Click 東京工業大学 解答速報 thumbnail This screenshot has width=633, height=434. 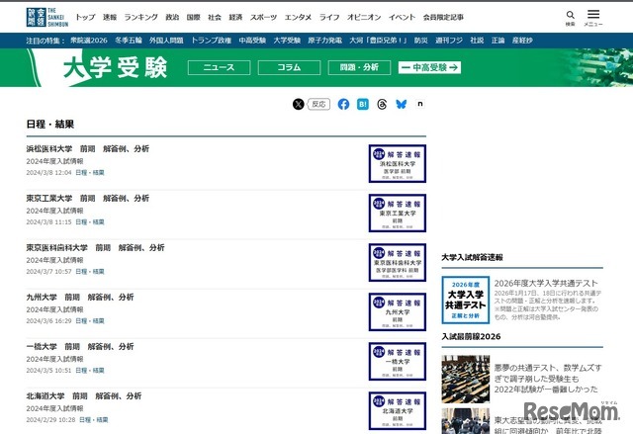[398, 213]
